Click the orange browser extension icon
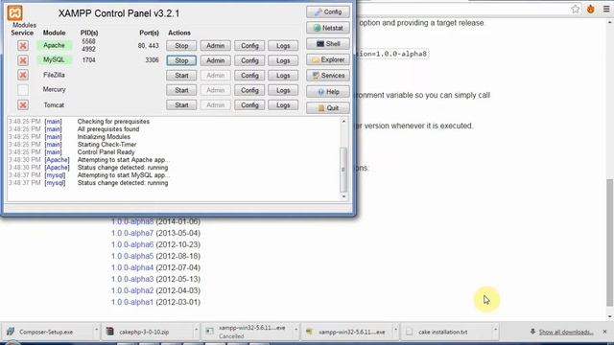The height and width of the screenshot is (345, 614). coord(591,9)
